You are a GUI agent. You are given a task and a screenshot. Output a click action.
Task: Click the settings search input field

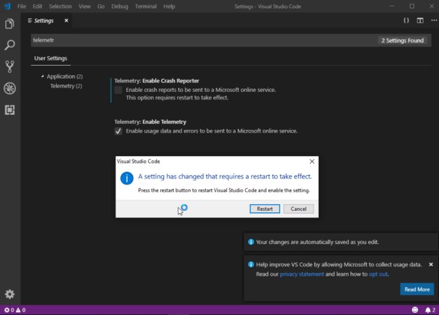pyautogui.click(x=203, y=41)
